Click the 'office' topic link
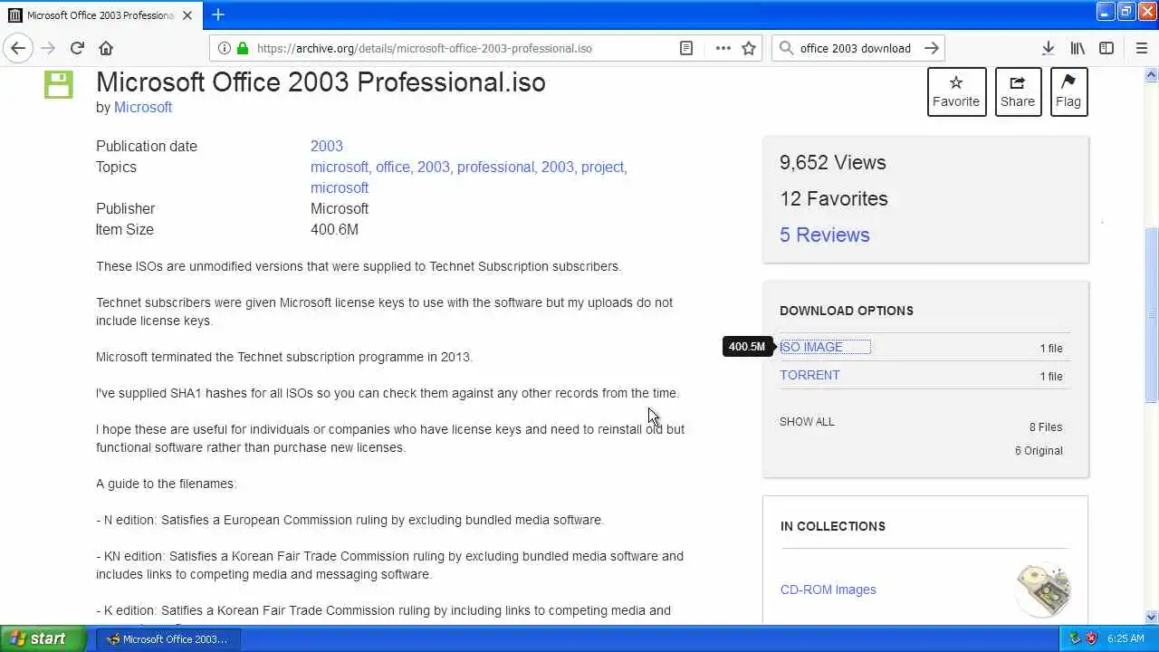 (394, 167)
